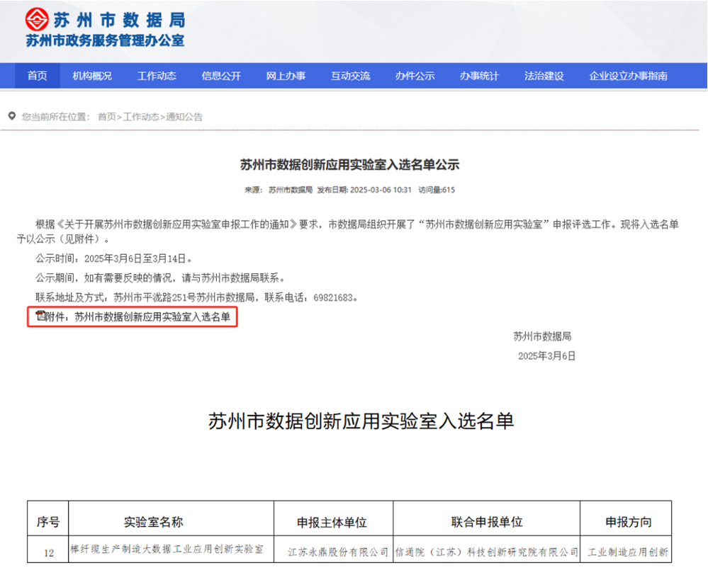Click the signature 苏州市数据局 below the attachment
This screenshot has height=570, width=708.
[542, 336]
